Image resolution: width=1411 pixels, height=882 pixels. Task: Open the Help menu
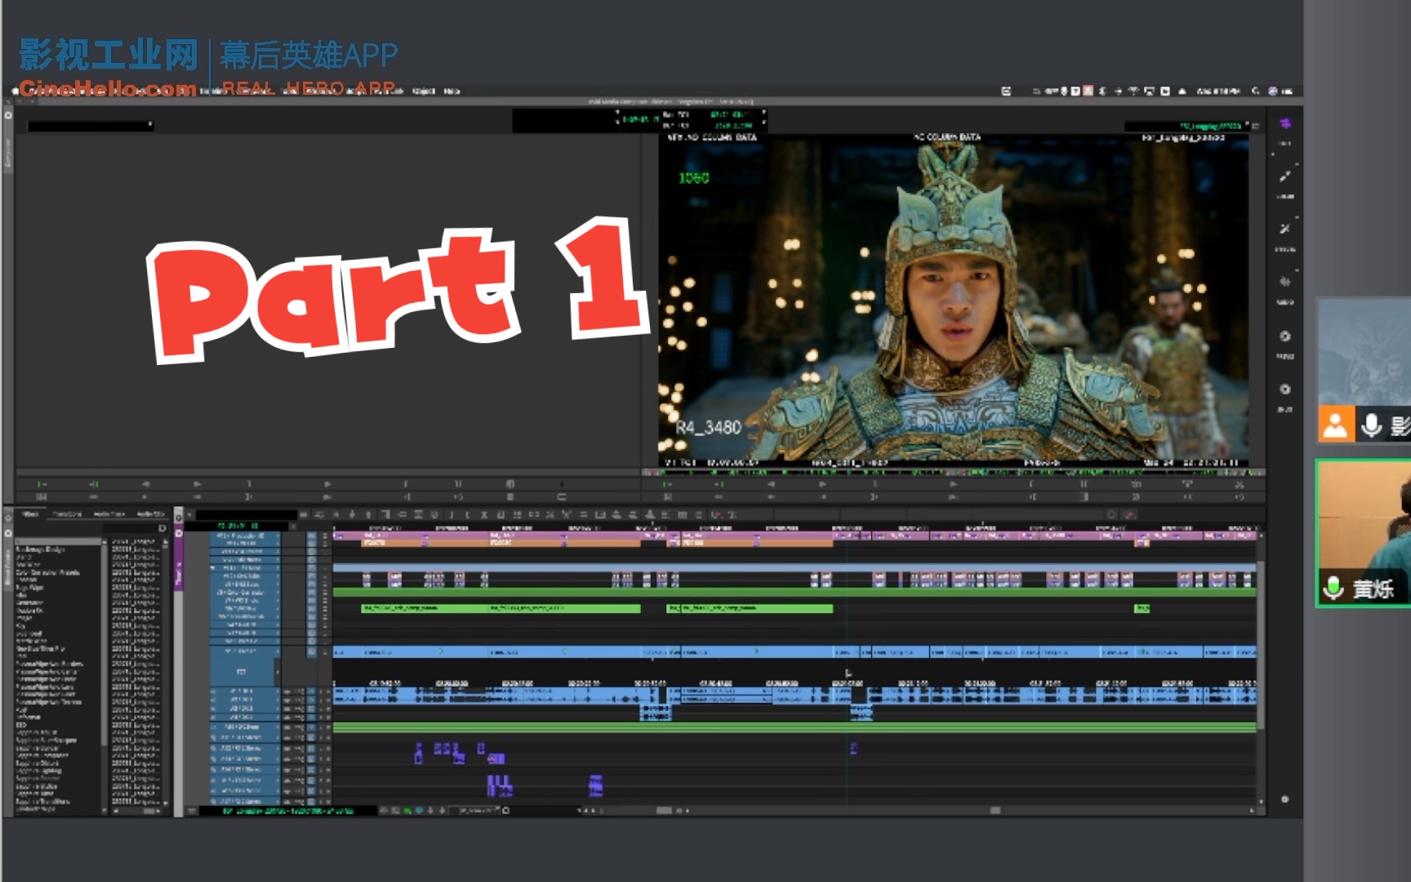452,91
